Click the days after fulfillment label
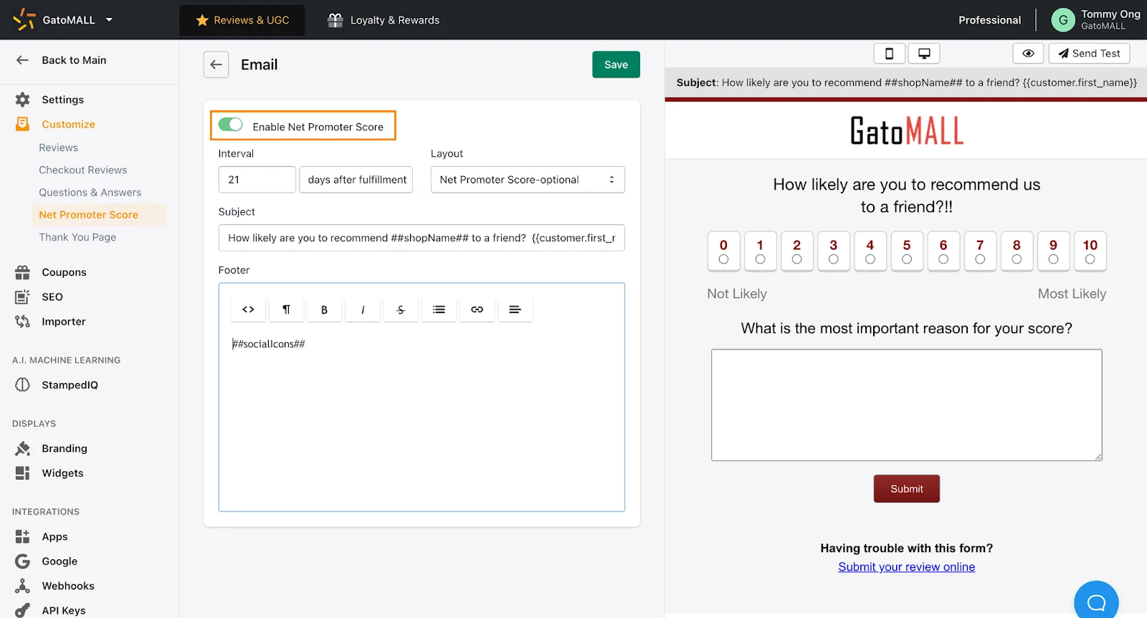 coord(356,180)
